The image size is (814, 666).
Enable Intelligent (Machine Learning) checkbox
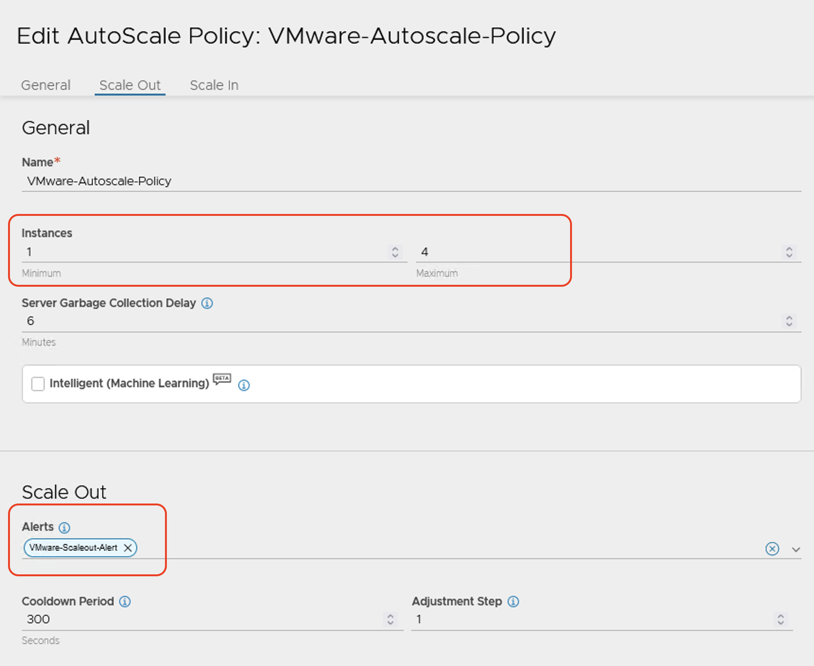click(38, 384)
